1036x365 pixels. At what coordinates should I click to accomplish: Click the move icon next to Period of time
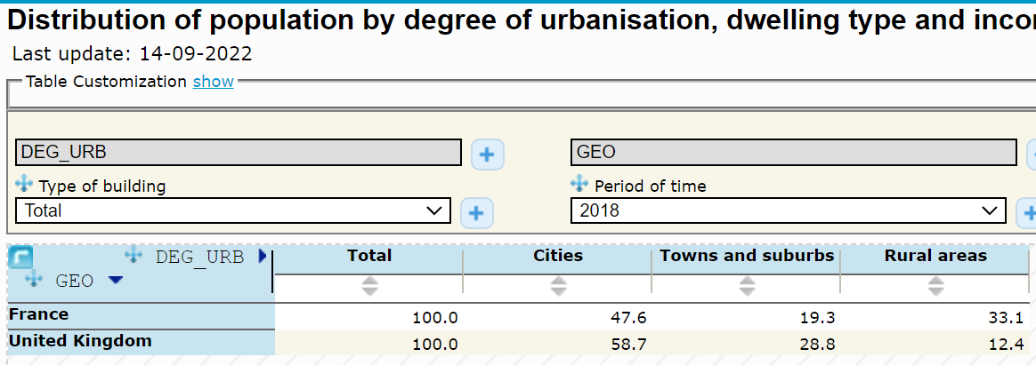click(x=579, y=184)
